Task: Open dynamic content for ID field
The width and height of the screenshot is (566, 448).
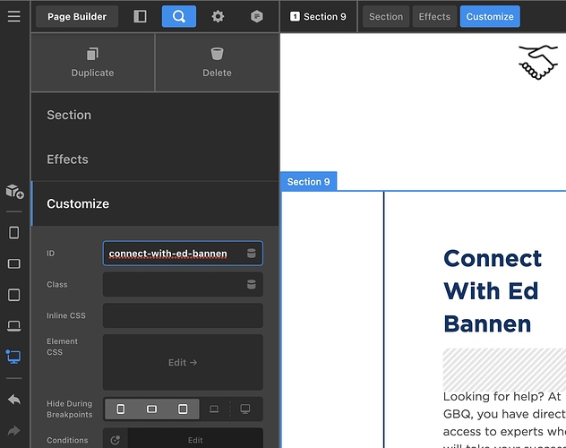Action: point(252,254)
